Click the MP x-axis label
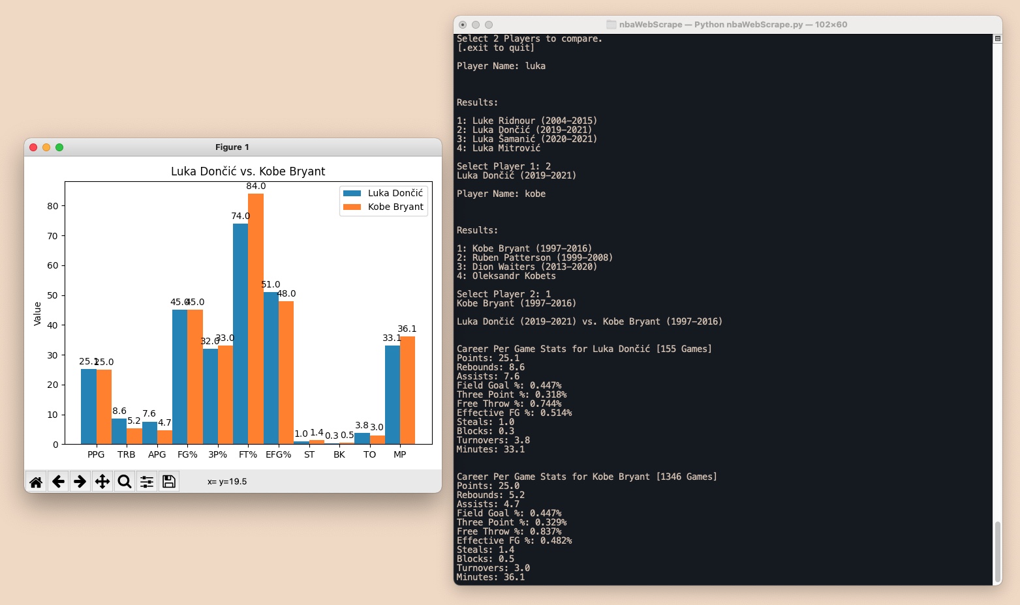1020x605 pixels. [x=400, y=454]
